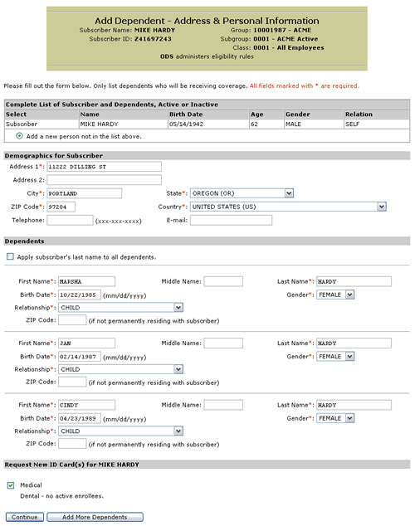Open the Gender dropdown for JAN

[x=335, y=356]
